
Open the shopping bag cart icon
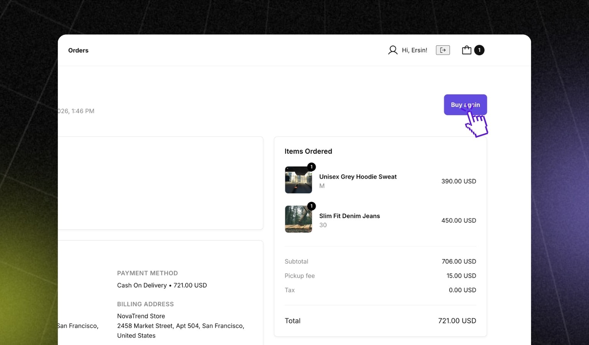coord(467,50)
